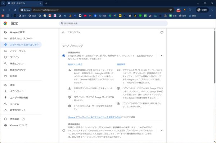
Task: Go back with the browser back arrow
Action: coord(4,10)
